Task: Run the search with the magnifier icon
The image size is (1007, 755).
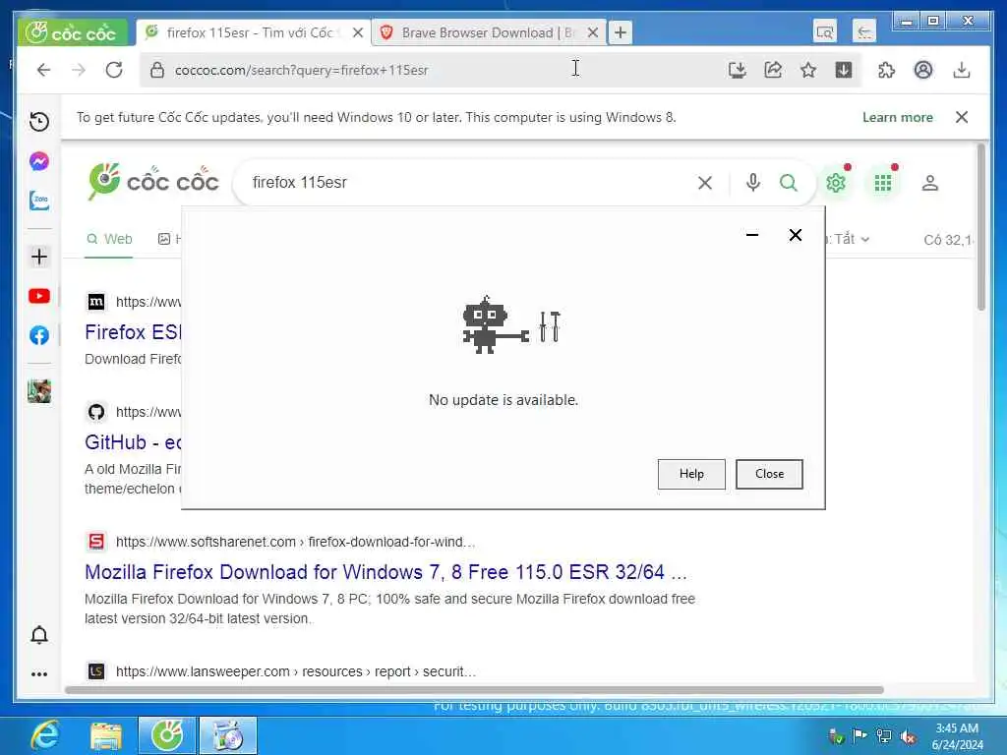Action: coord(788,183)
